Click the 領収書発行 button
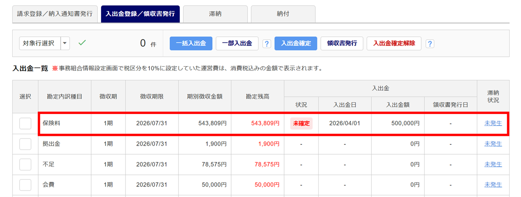This screenshot has height=197, width=521. (342, 43)
